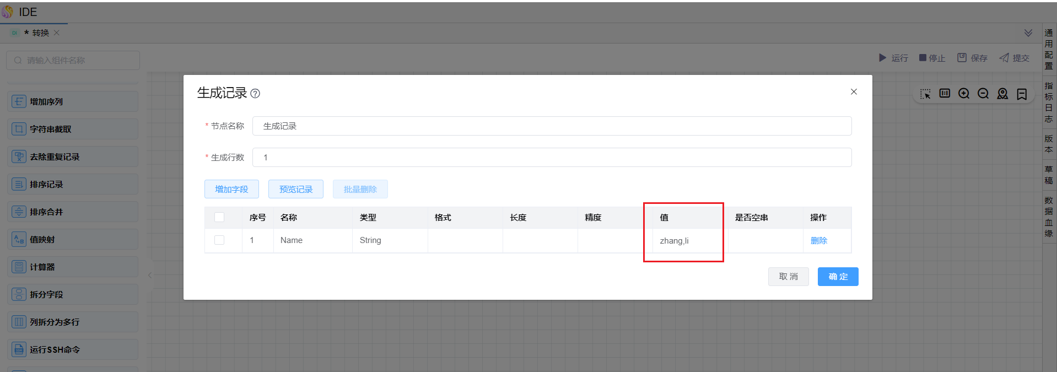Image resolution: width=1057 pixels, height=372 pixels.
Task: Switch to the 转换 tab
Action: pyautogui.click(x=40, y=33)
